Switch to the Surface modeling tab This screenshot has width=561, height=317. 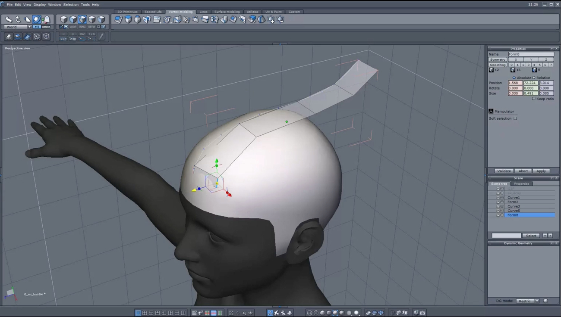tap(227, 12)
